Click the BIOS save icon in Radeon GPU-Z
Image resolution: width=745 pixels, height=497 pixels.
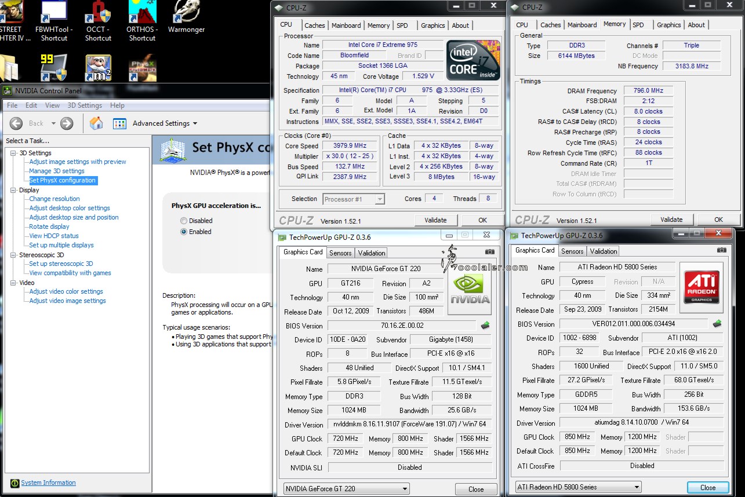tap(717, 323)
